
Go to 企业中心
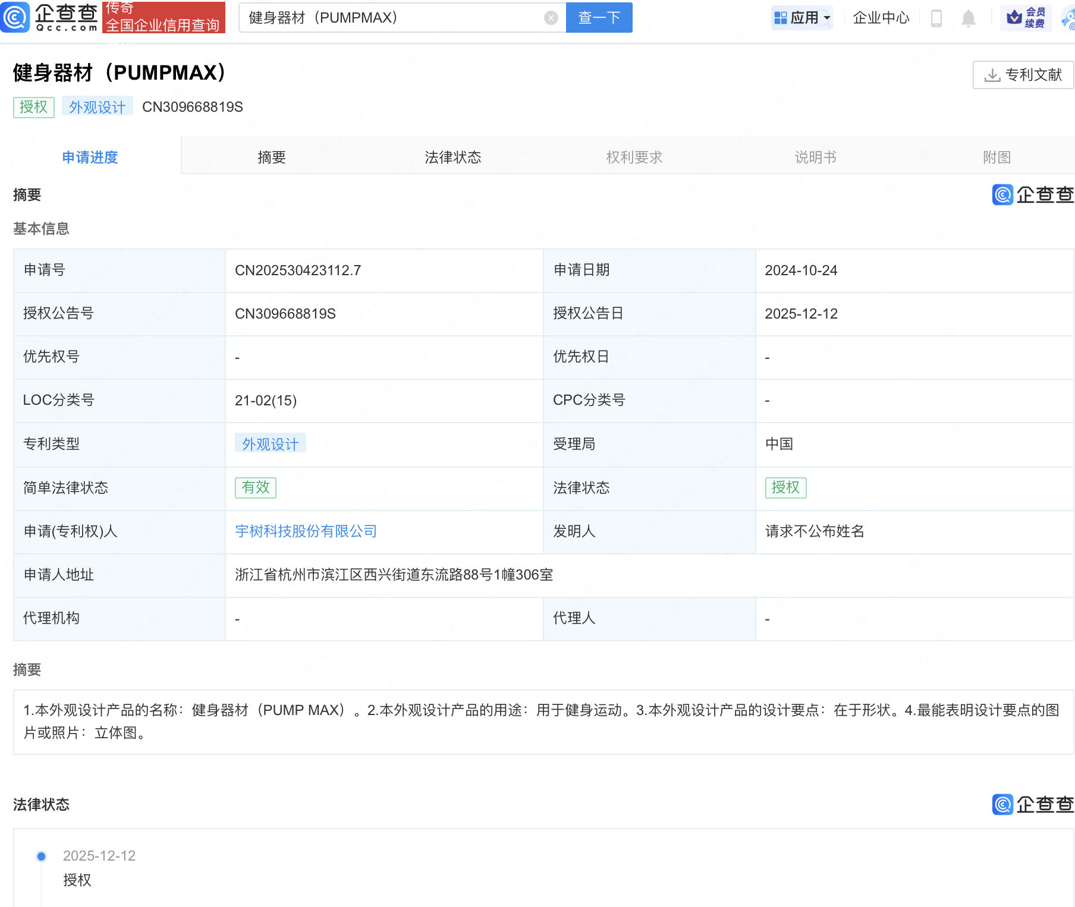click(x=881, y=18)
